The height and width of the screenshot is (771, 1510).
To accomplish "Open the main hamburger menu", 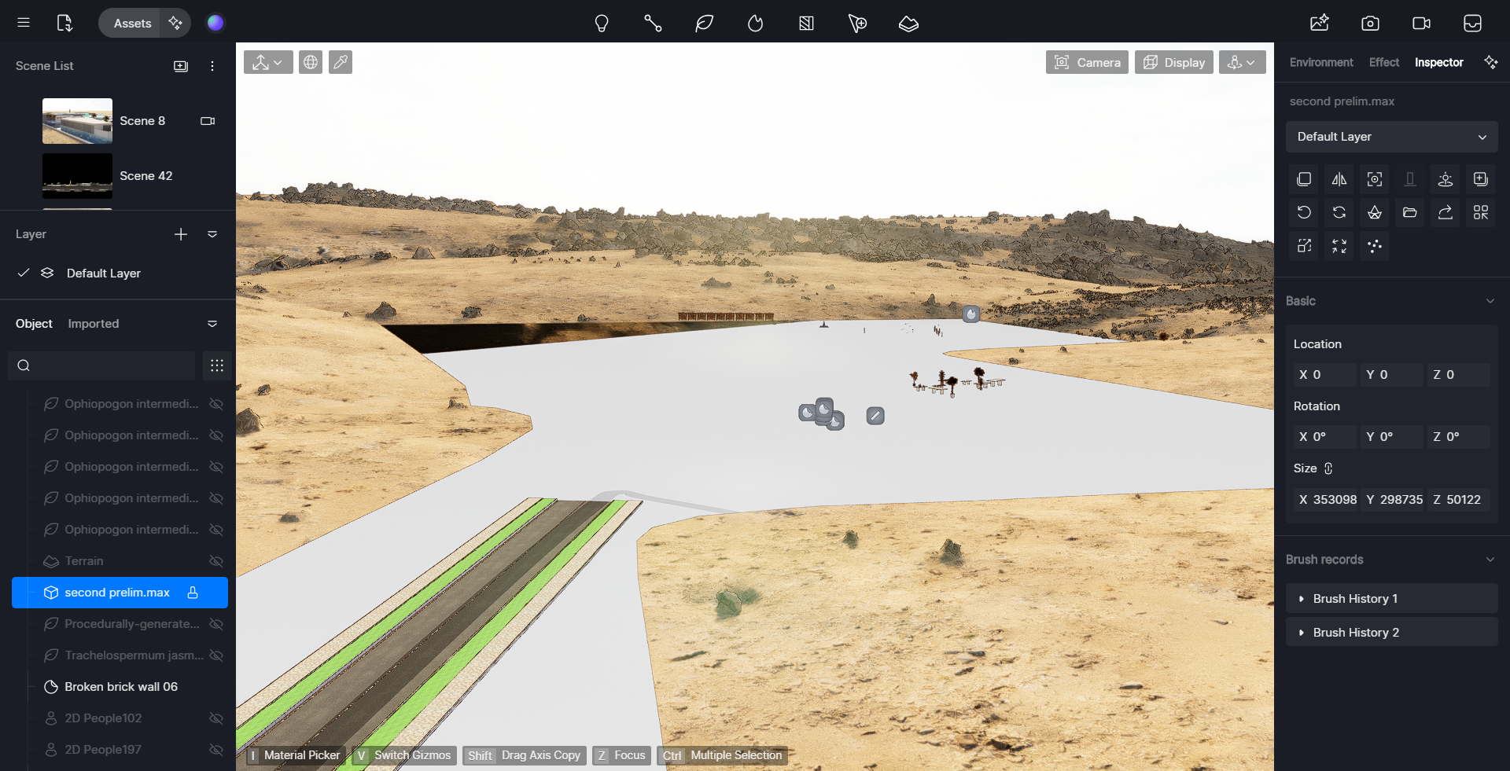I will 24,23.
